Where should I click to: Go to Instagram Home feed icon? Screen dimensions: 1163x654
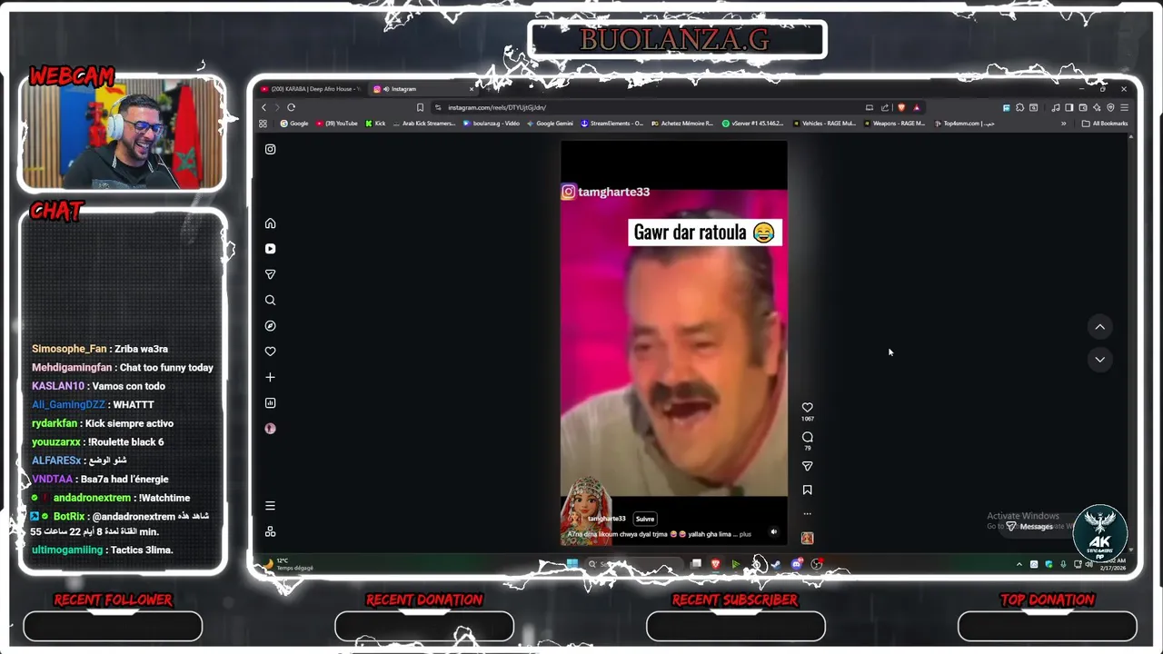[x=270, y=223]
